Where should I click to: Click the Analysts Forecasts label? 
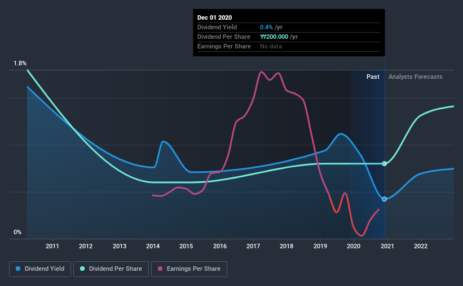coord(415,77)
